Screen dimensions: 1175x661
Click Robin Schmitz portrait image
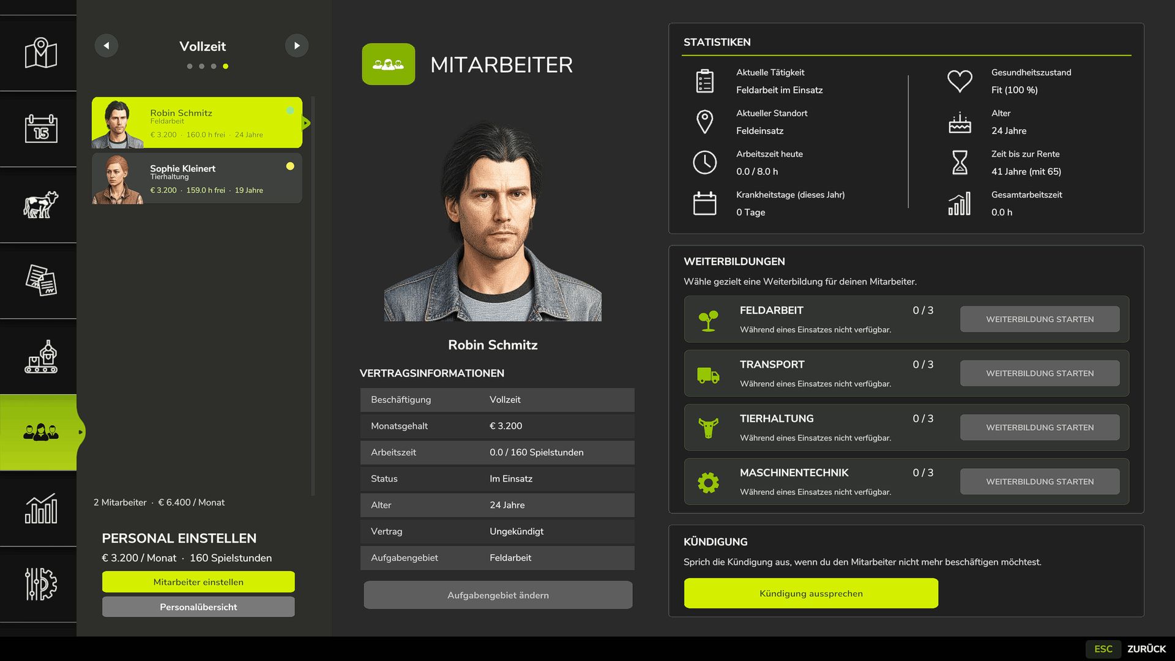click(x=493, y=222)
